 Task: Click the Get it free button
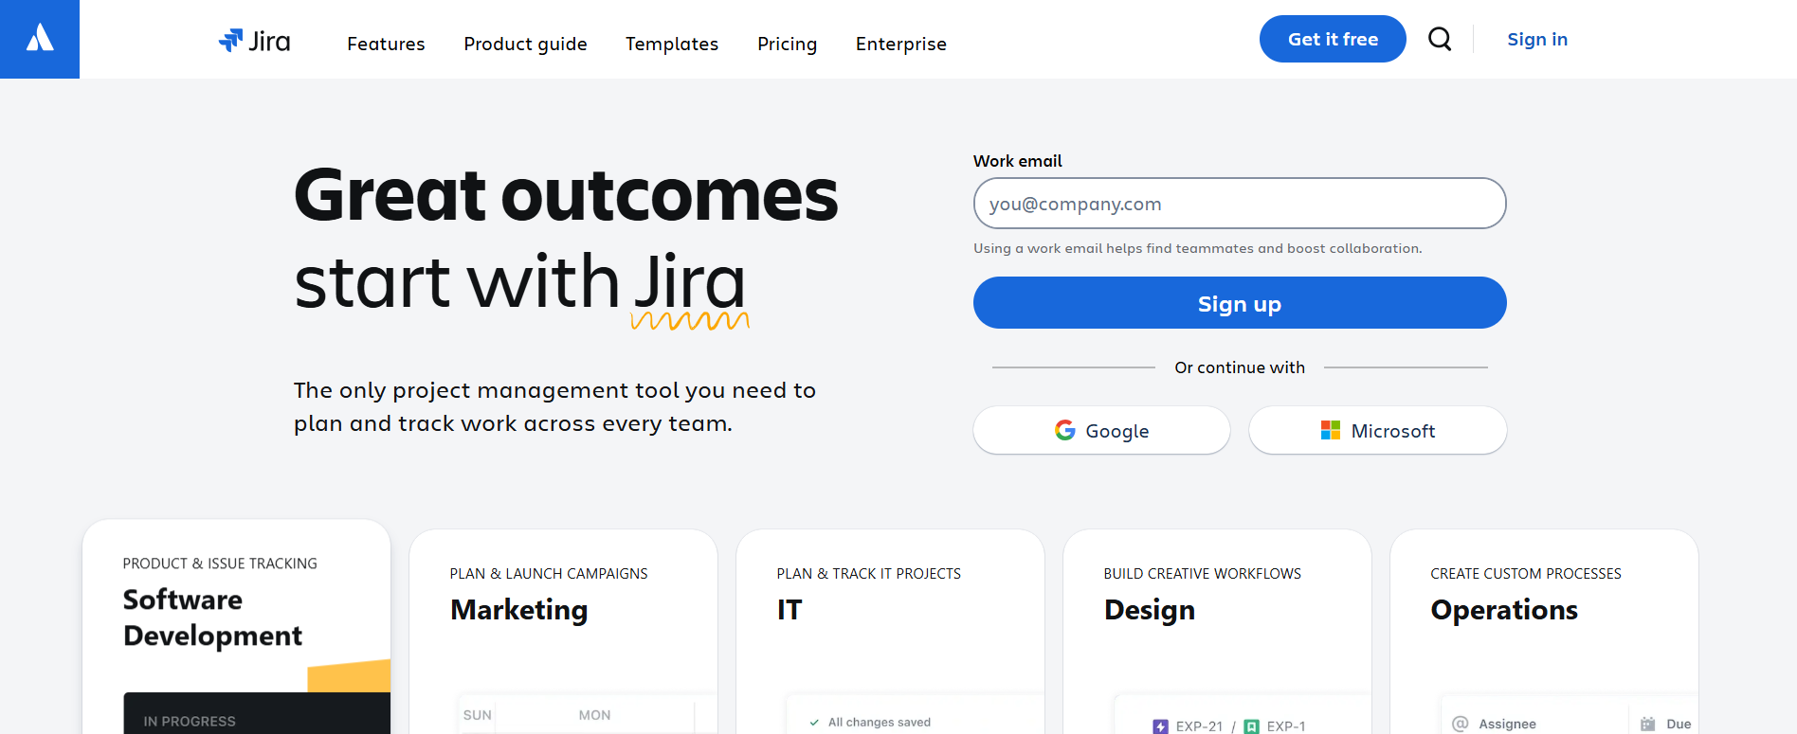click(x=1333, y=39)
